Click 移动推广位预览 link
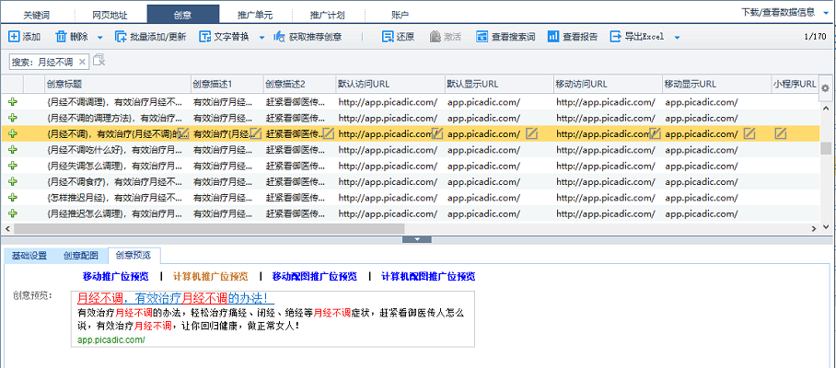 tap(116, 276)
